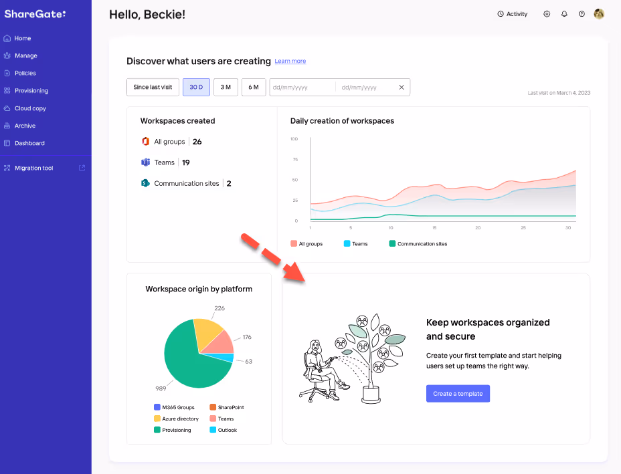
Task: Click the Policies document icon
Action: pos(7,73)
